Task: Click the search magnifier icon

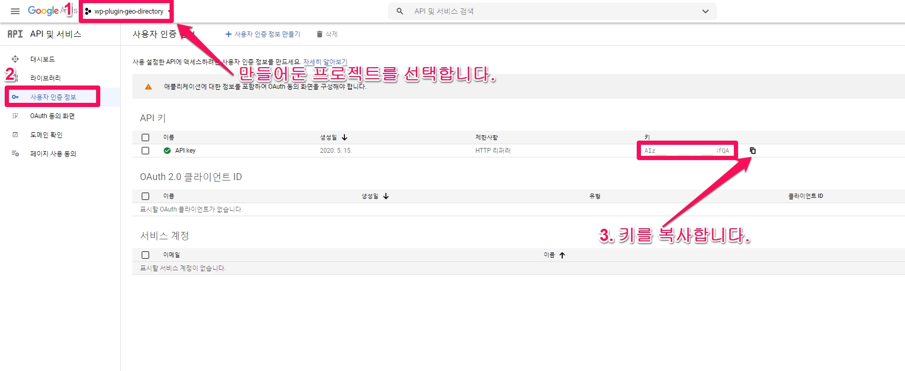Action: 400,11
